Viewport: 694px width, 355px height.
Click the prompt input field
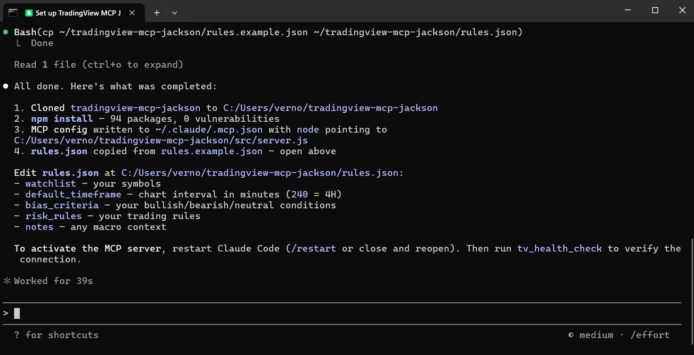330,313
